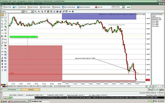Image resolution: width=165 pixels, height=103 pixels.
Task: Click the first percent-style chart toolbar icon
Action: coord(36,11)
